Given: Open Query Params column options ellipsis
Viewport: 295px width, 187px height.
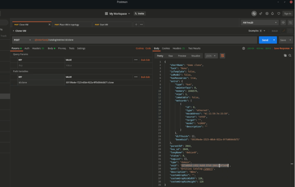Looking at the screenshot, I should coord(136,60).
